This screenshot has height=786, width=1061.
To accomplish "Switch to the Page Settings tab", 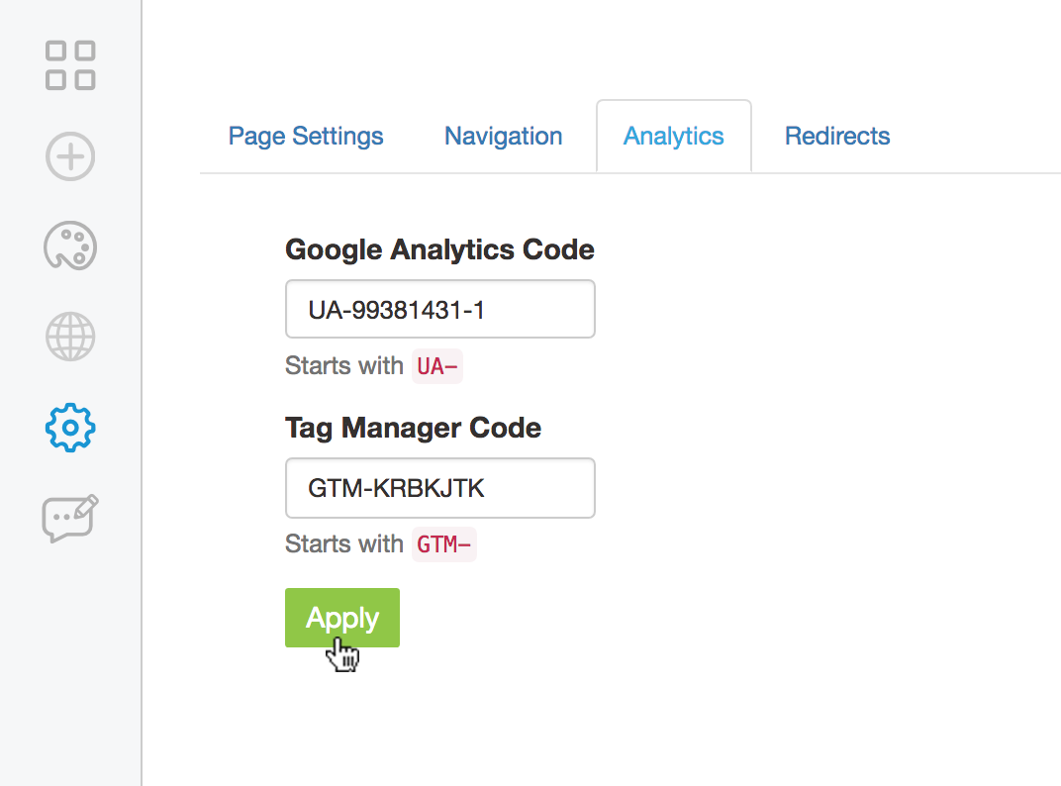I will point(306,137).
